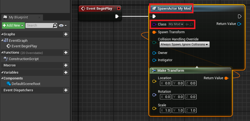
Task: Select ConstructionScript function
Action: coord(24,59)
